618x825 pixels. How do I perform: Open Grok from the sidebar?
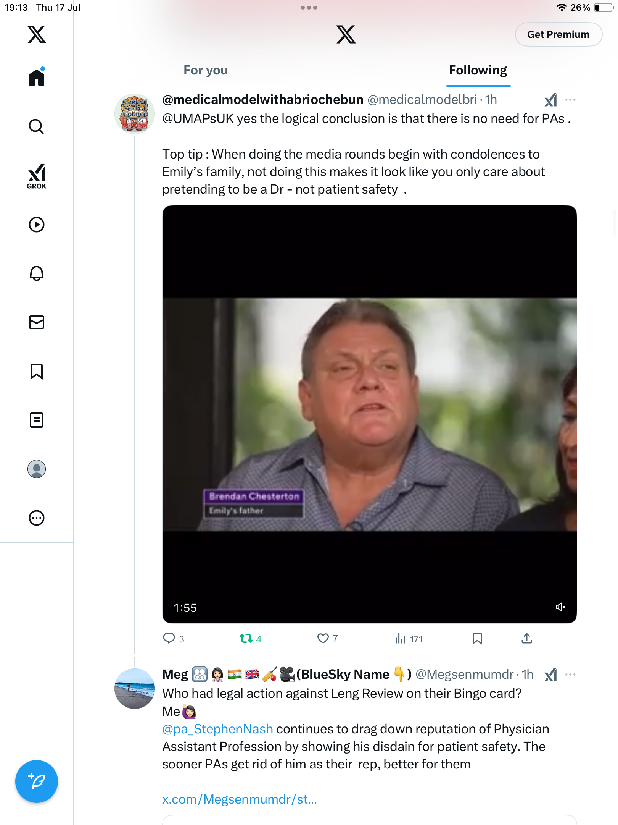coord(37,176)
